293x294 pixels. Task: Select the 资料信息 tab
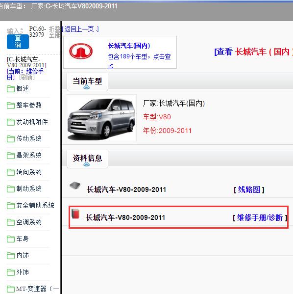tap(87, 159)
